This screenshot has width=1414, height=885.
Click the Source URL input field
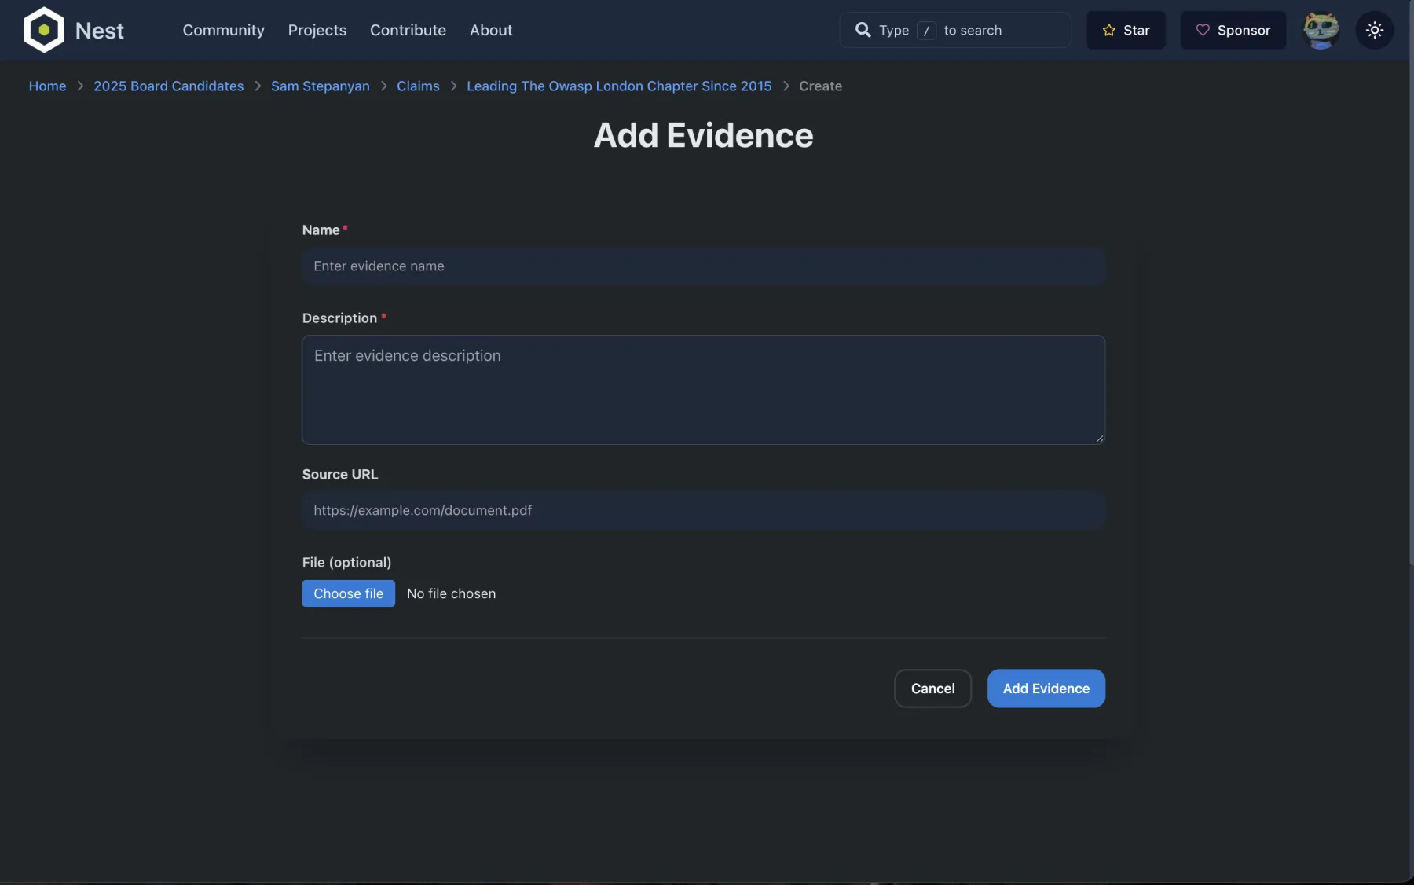click(x=703, y=510)
